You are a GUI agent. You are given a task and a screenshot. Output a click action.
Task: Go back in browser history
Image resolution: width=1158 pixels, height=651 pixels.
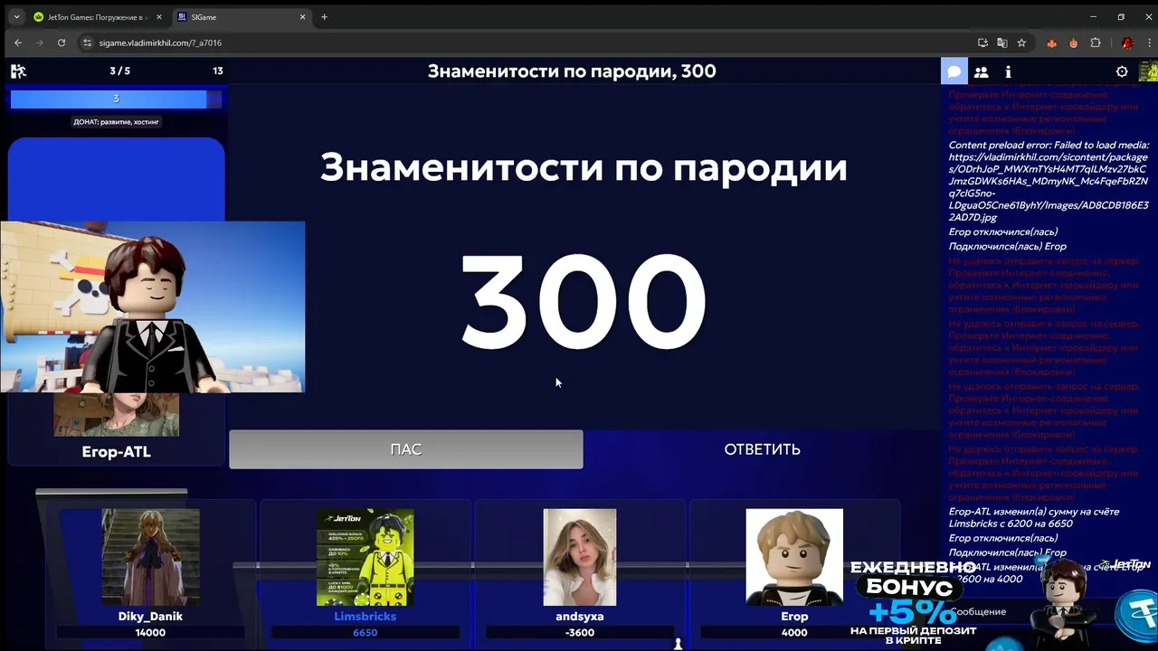click(18, 42)
